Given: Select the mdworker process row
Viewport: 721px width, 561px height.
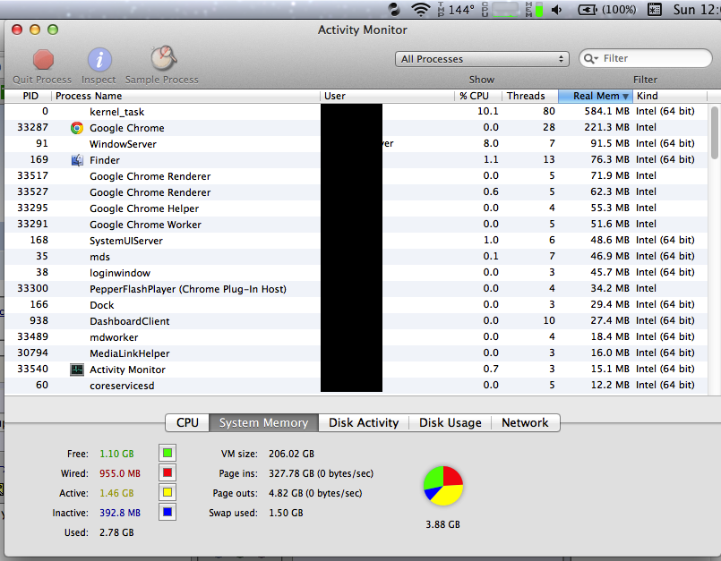Looking at the screenshot, I should tap(356, 336).
